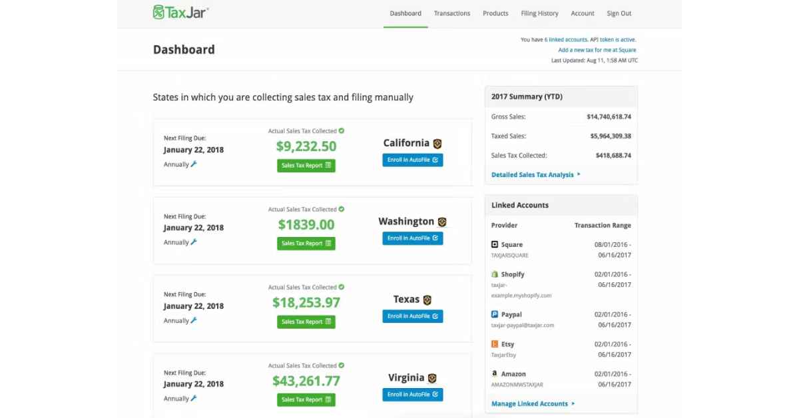The height and width of the screenshot is (418, 799).
Task: Click the wrench icon beside Virginia's Annually
Action: (194, 398)
